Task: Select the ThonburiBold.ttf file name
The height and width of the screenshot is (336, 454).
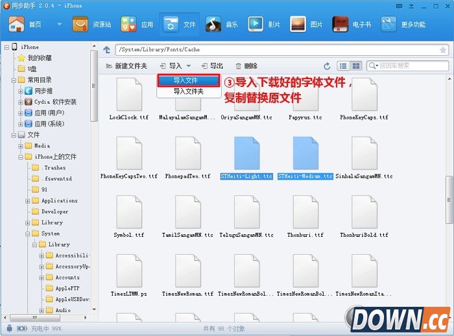Action: coord(364,235)
